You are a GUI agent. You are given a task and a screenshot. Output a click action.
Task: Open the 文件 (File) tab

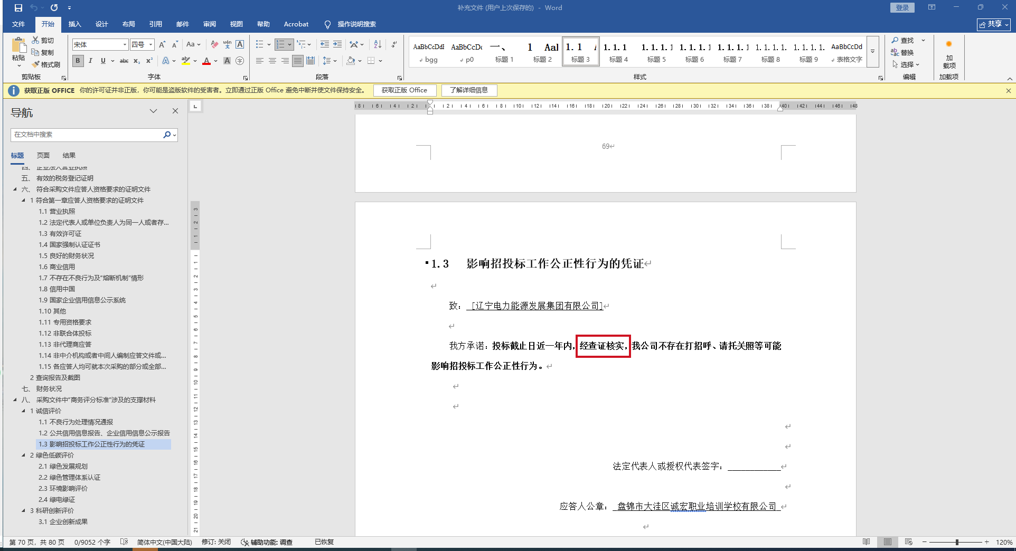[x=18, y=24]
